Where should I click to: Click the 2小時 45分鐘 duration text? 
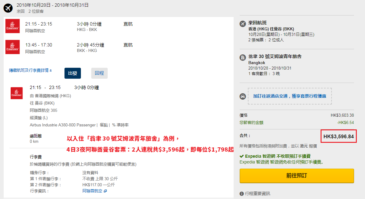click(x=91, y=45)
